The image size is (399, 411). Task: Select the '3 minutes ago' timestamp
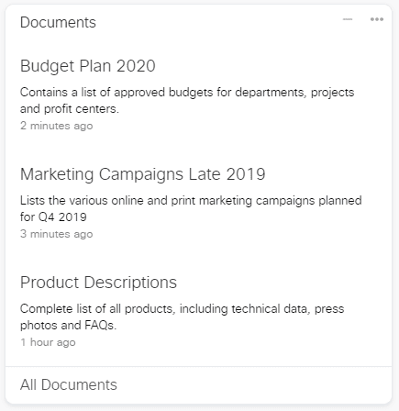[x=57, y=234]
